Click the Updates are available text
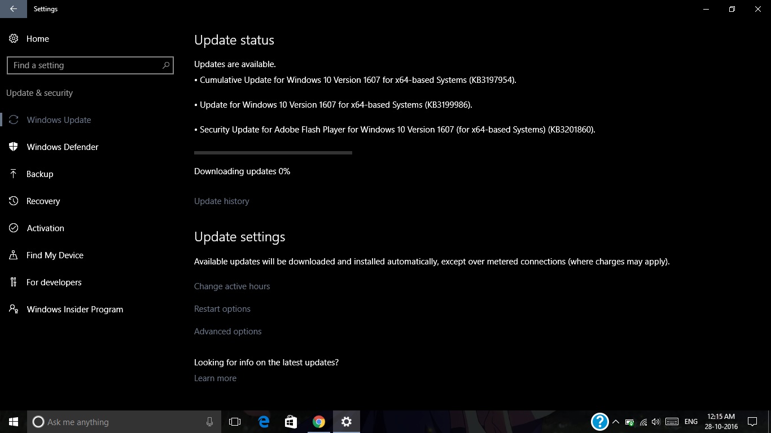This screenshot has width=771, height=433. click(x=235, y=64)
